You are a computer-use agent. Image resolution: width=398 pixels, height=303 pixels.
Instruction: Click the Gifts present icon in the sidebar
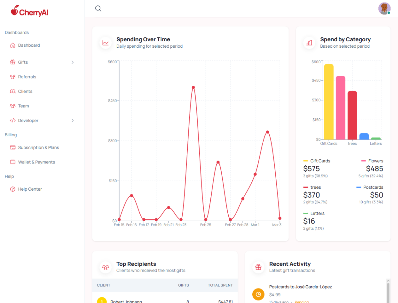click(x=13, y=62)
